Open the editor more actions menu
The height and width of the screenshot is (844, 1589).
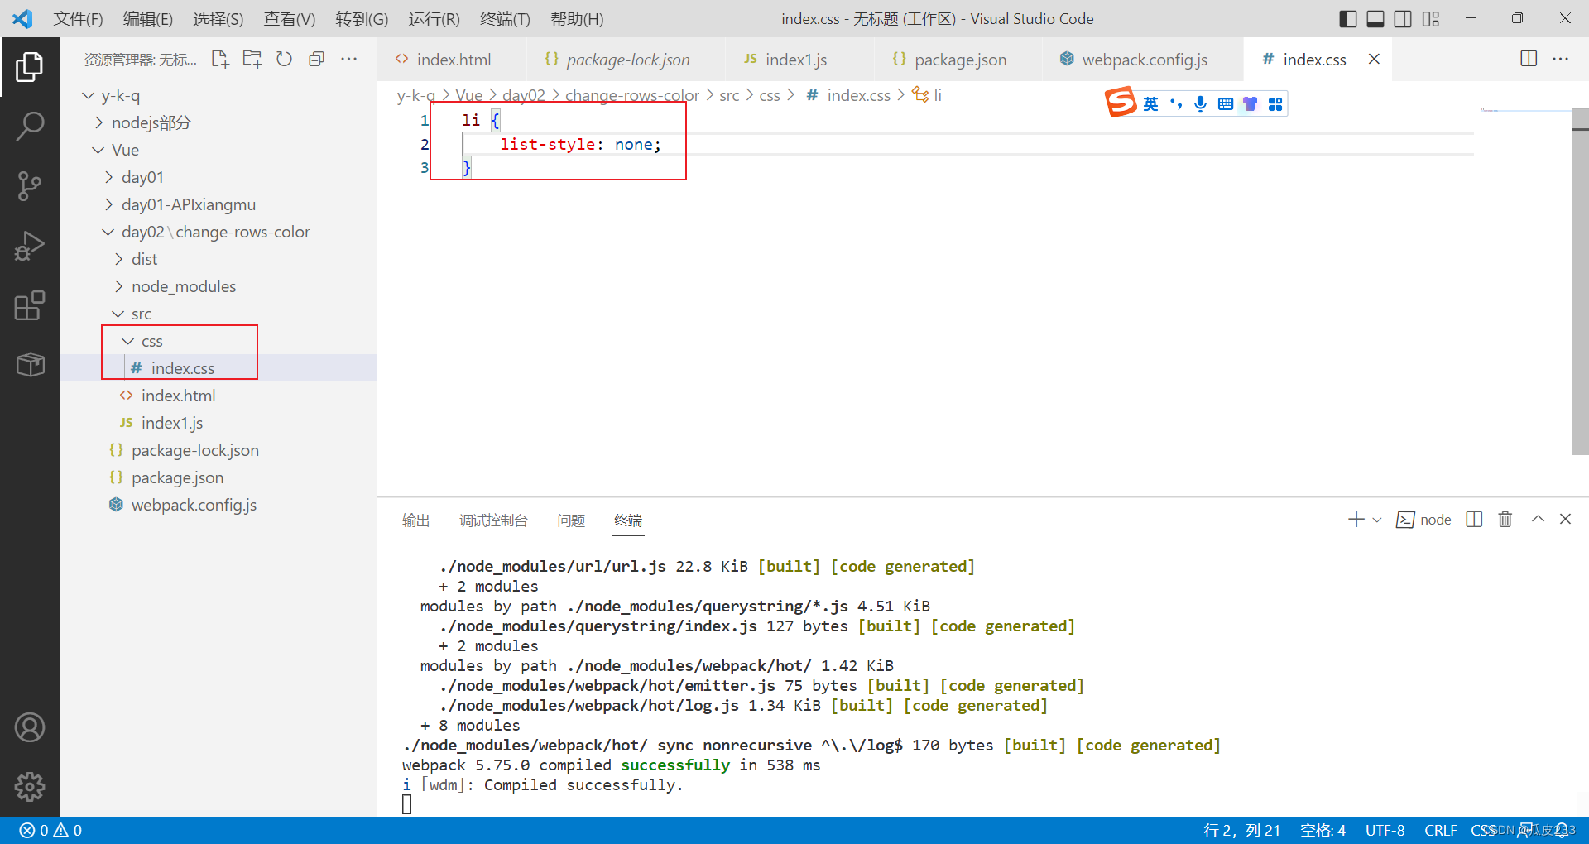(x=1561, y=59)
